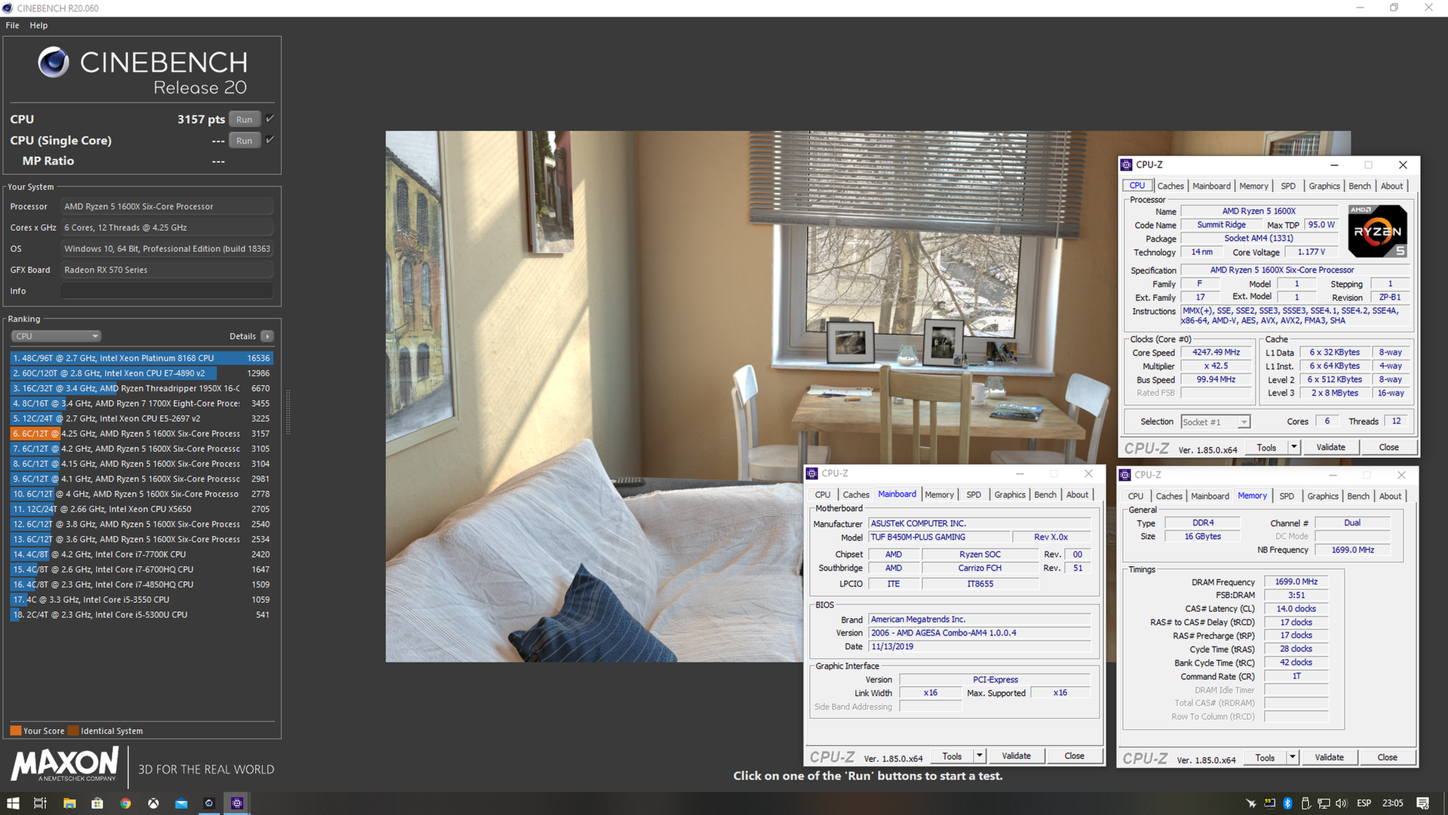Click the CPU-Z title icon of Mainboard window
1448x815 pixels.
point(812,473)
